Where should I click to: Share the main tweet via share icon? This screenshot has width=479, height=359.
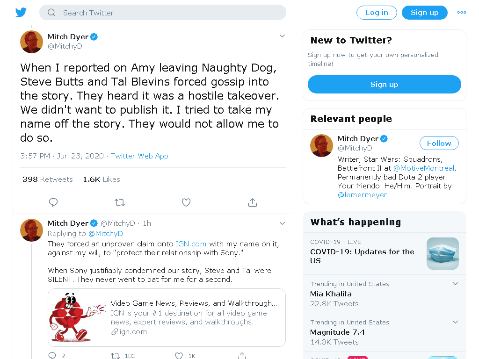[253, 202]
